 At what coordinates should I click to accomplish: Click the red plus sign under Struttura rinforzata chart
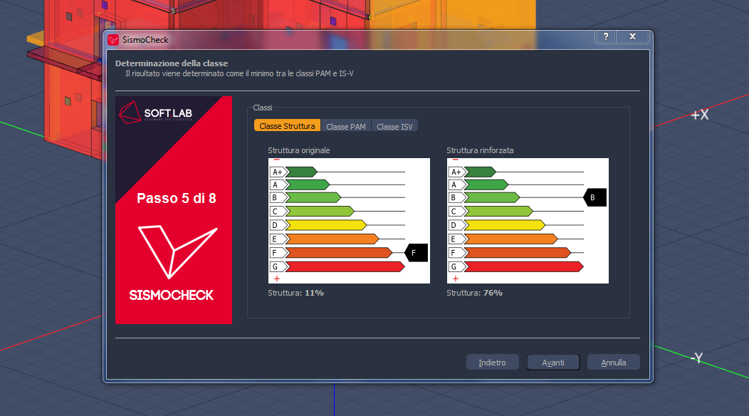pos(455,279)
